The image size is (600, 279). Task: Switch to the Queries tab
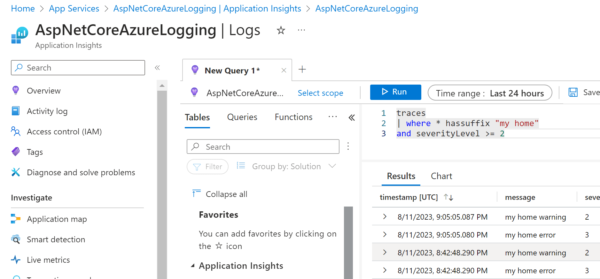click(x=242, y=117)
